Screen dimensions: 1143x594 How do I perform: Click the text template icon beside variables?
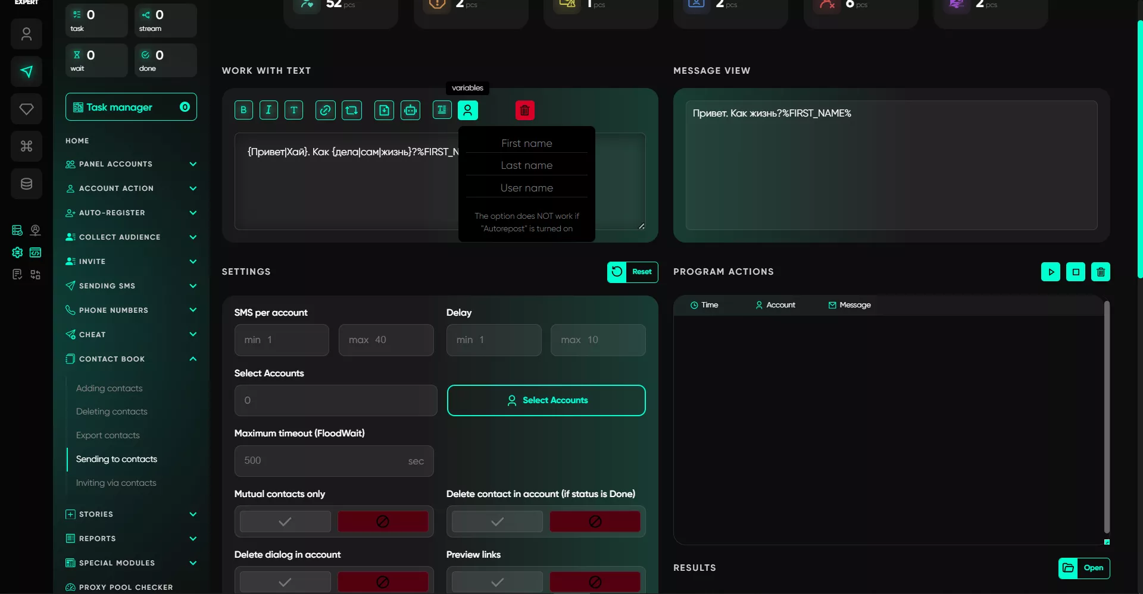pyautogui.click(x=442, y=110)
